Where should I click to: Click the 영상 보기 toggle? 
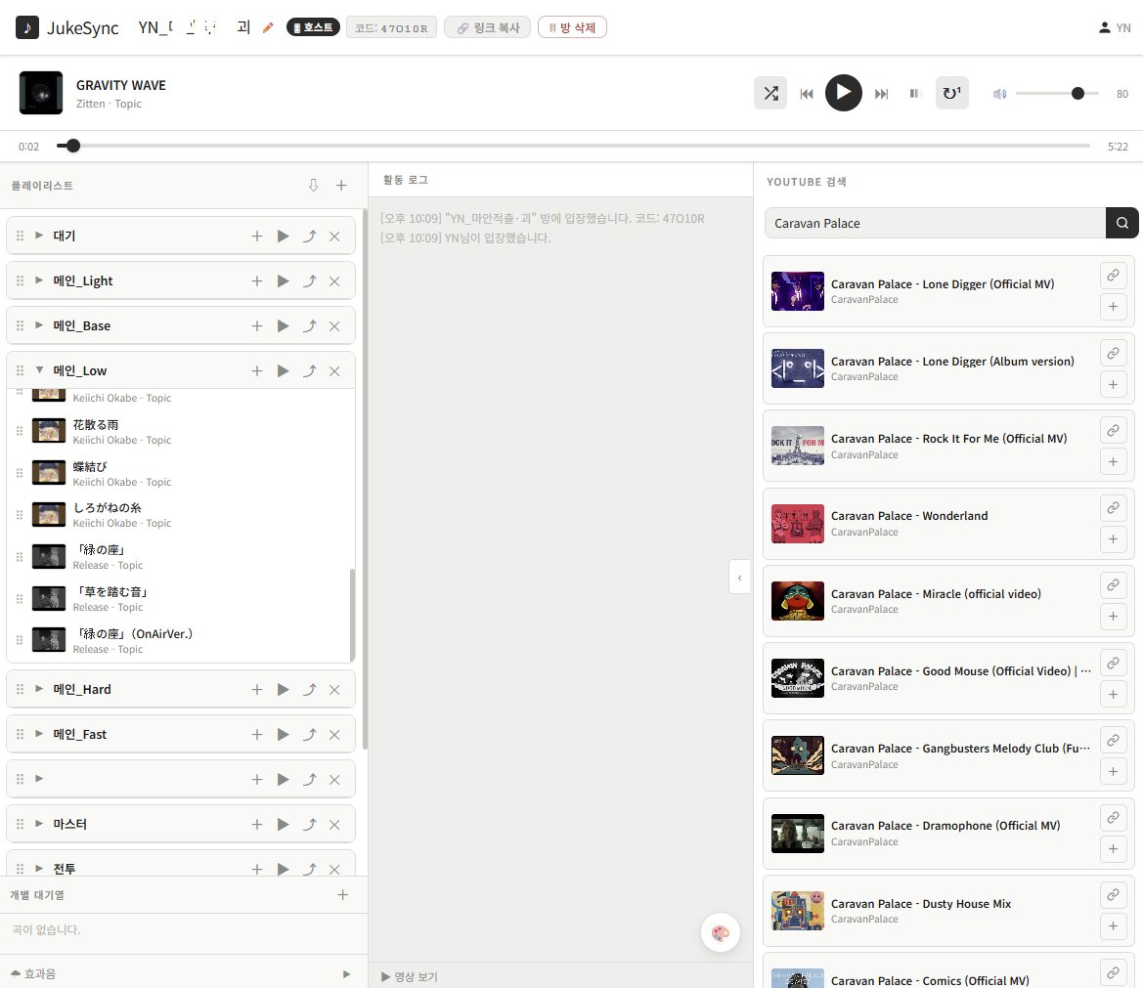point(410,977)
